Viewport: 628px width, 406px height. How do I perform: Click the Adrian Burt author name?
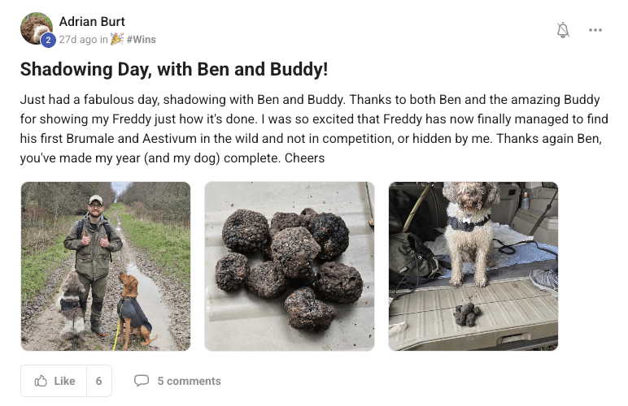pyautogui.click(x=92, y=21)
